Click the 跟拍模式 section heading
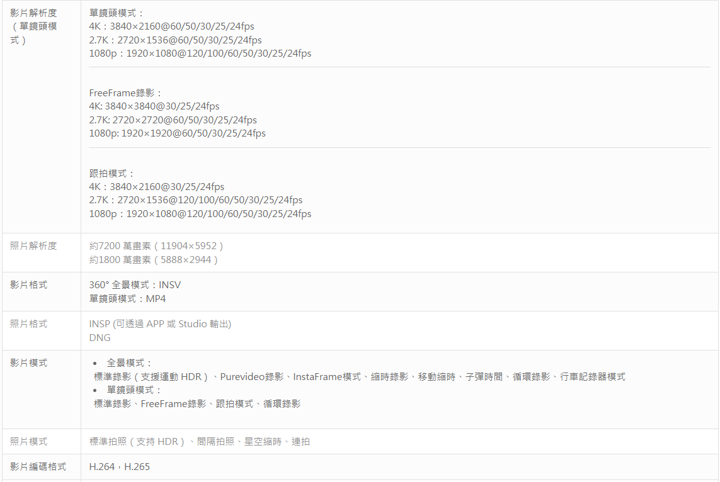 (112, 173)
